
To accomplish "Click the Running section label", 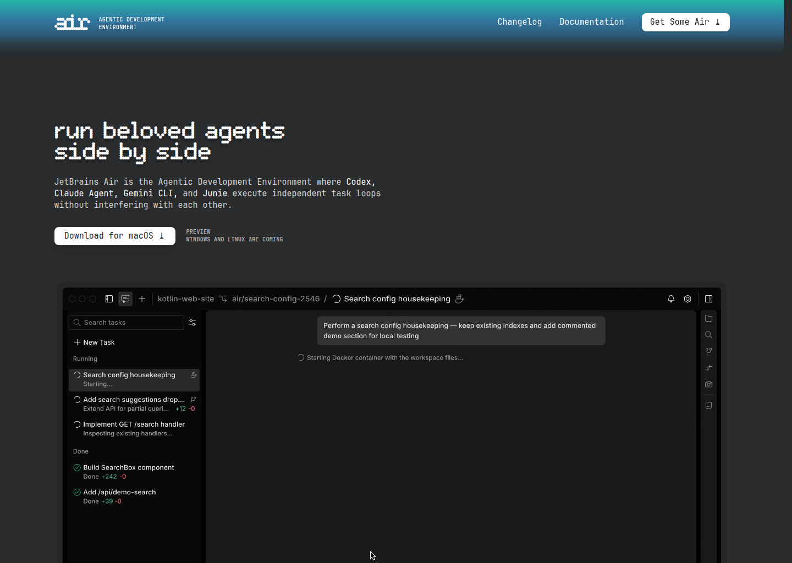I will pos(85,359).
